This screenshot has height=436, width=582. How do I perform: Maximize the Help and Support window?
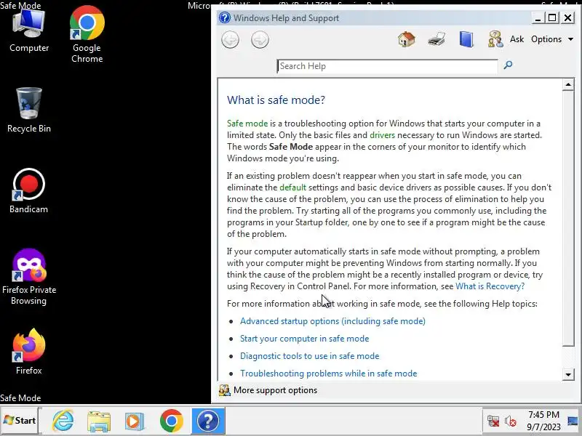pos(552,17)
